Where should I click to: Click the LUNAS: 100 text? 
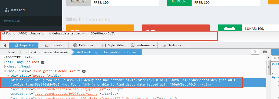coord(254,29)
